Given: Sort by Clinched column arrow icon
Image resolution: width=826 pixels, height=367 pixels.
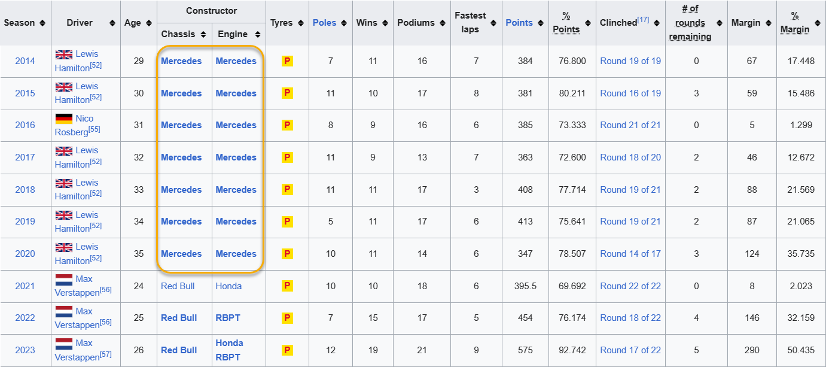Looking at the screenshot, I should click(x=657, y=23).
